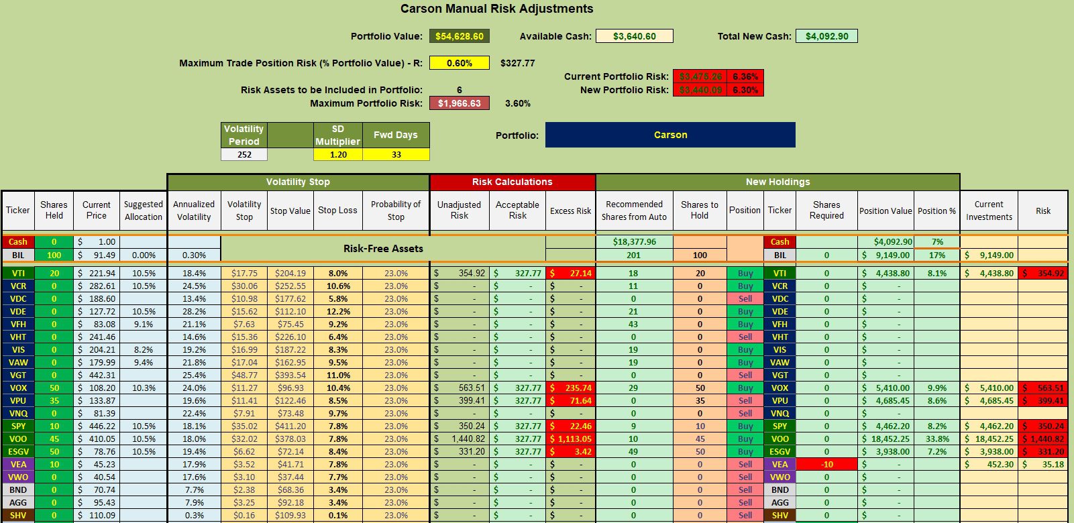The width and height of the screenshot is (1074, 523).
Task: Select the Probability of Stop column header
Action: coord(396,211)
